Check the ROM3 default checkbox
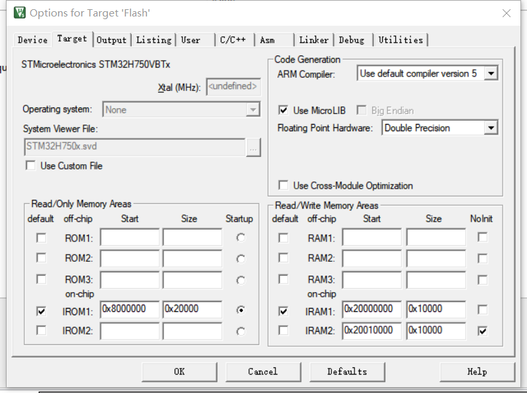Screen dimensions: 527x393 tap(42, 280)
